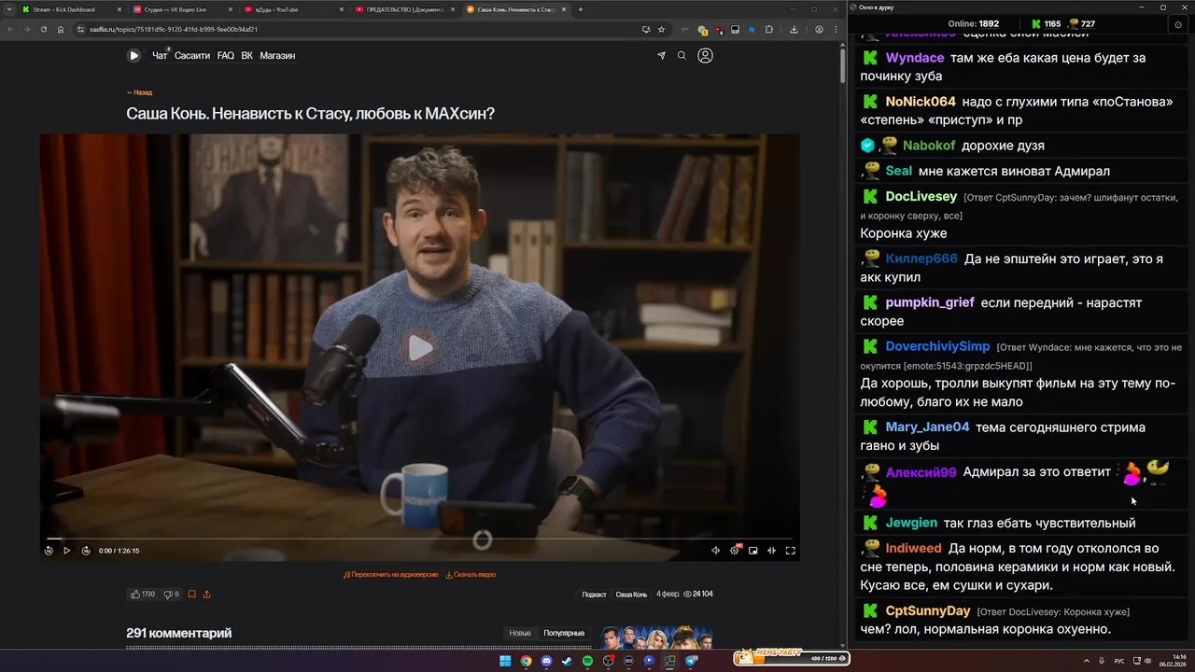
Task: Open Chrome profile avatar
Action: [x=819, y=29]
